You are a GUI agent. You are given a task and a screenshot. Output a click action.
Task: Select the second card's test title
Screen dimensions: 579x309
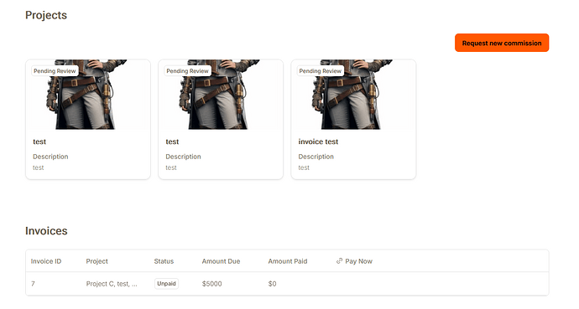tap(172, 142)
